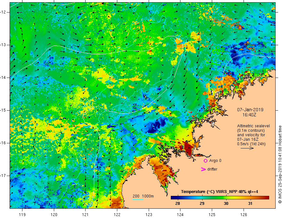Click latitude label -15 on axis
Image resolution: width=282 pixels, height=218 pixels.
pyautogui.click(x=3, y=110)
